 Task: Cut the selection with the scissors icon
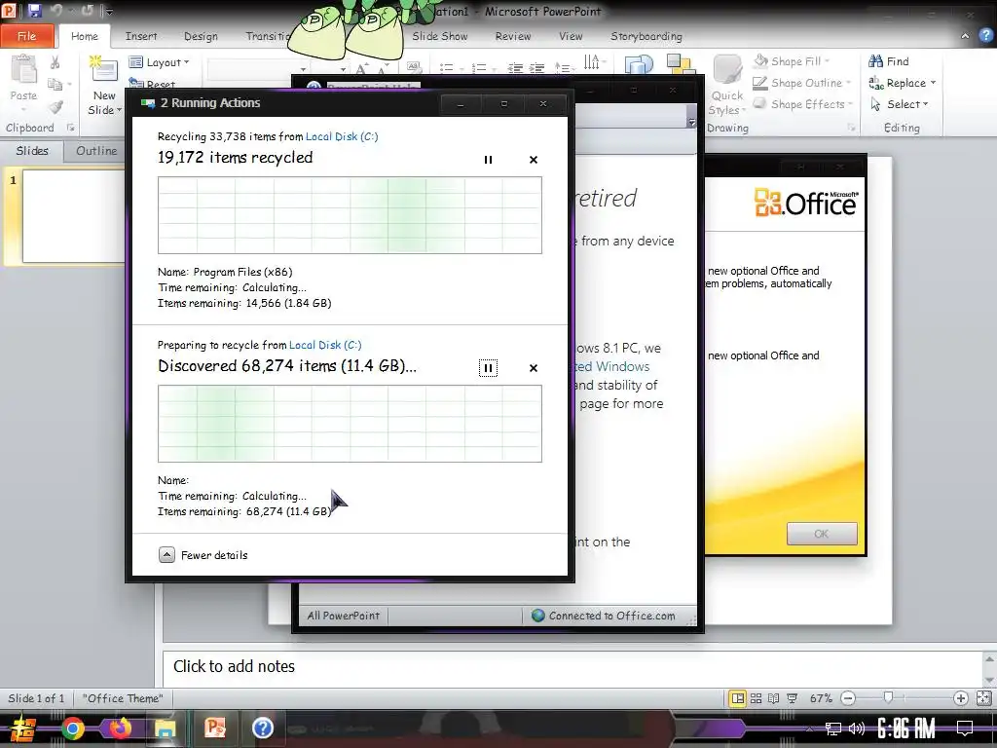(x=55, y=62)
